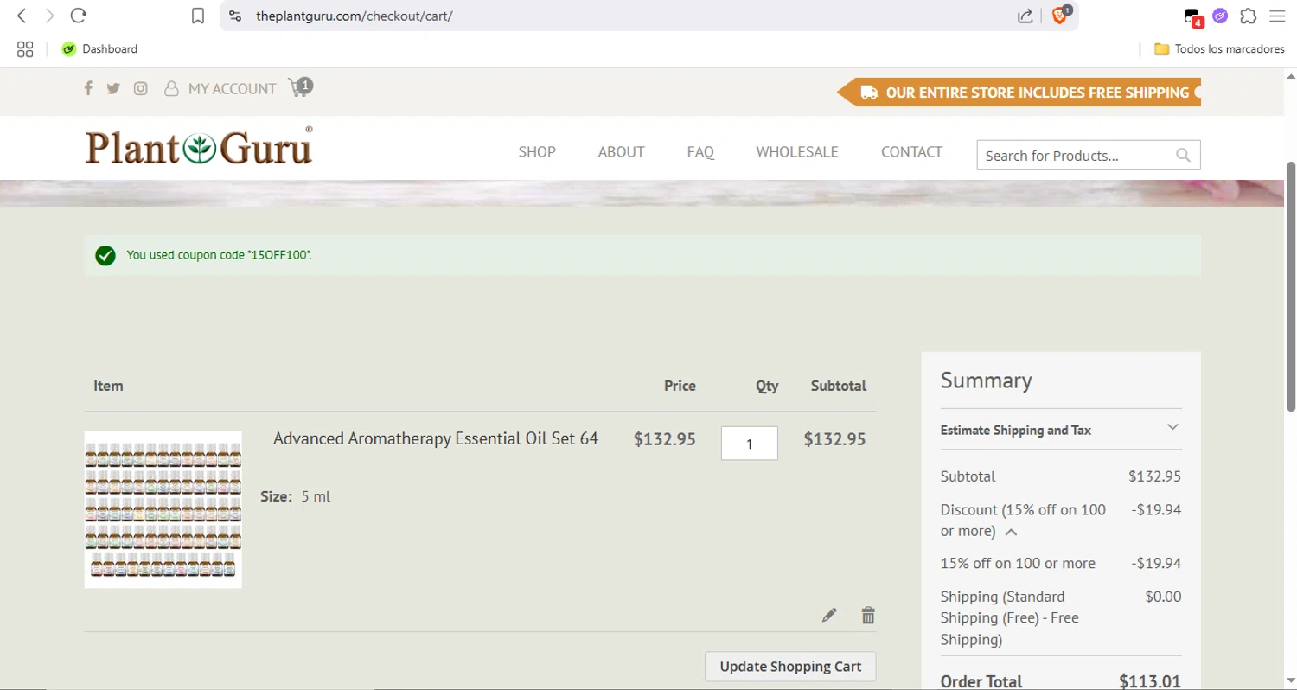The width and height of the screenshot is (1297, 690).
Task: Collapse the Discount details chevron
Action: (1011, 533)
